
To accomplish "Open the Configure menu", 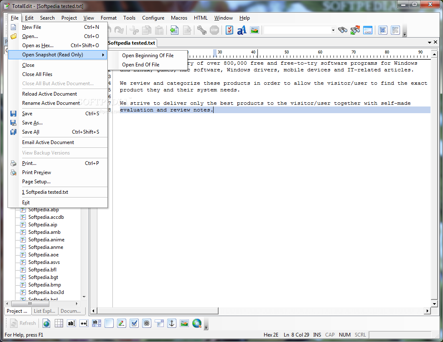I will point(153,18).
